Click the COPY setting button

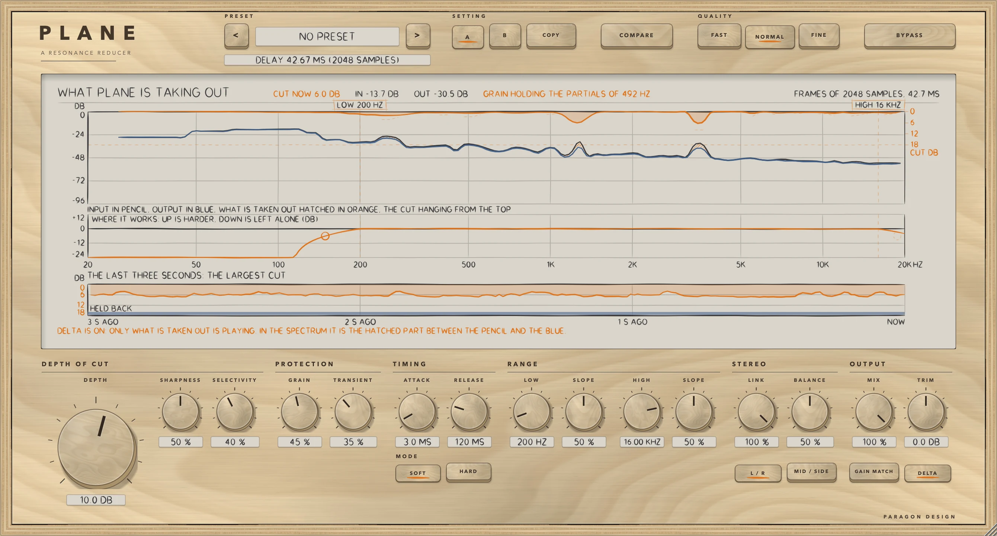pyautogui.click(x=551, y=36)
